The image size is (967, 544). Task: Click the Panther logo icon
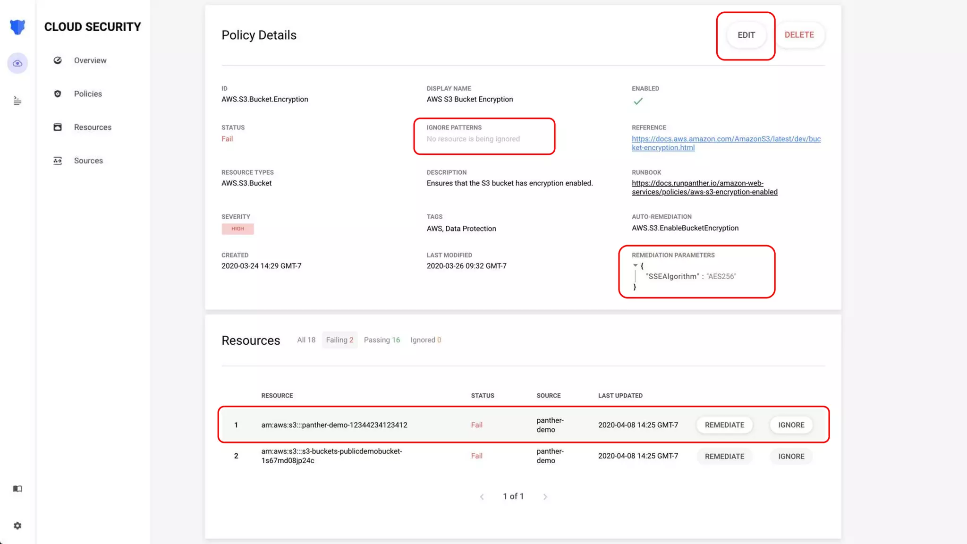[x=17, y=27]
